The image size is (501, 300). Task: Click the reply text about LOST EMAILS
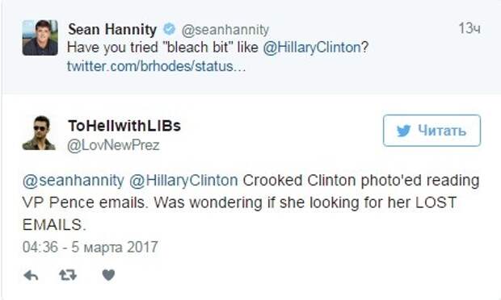tap(250, 202)
